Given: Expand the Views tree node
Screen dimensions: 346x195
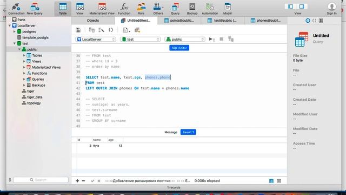Looking at the screenshot, I should [x=24, y=61].
